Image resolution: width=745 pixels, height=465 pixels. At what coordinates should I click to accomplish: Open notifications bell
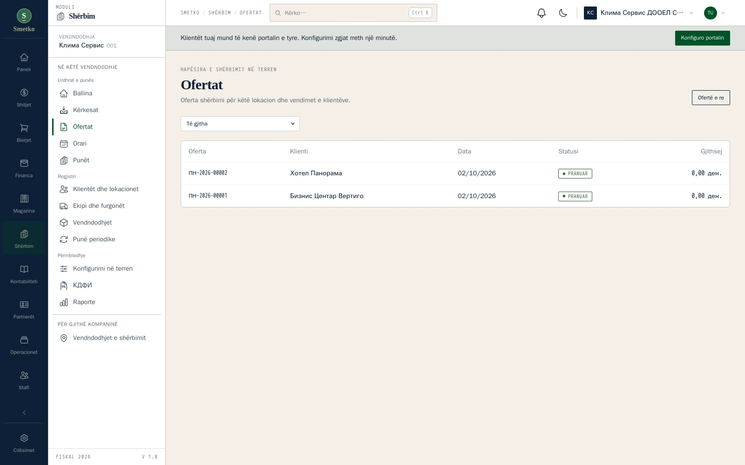click(x=541, y=13)
